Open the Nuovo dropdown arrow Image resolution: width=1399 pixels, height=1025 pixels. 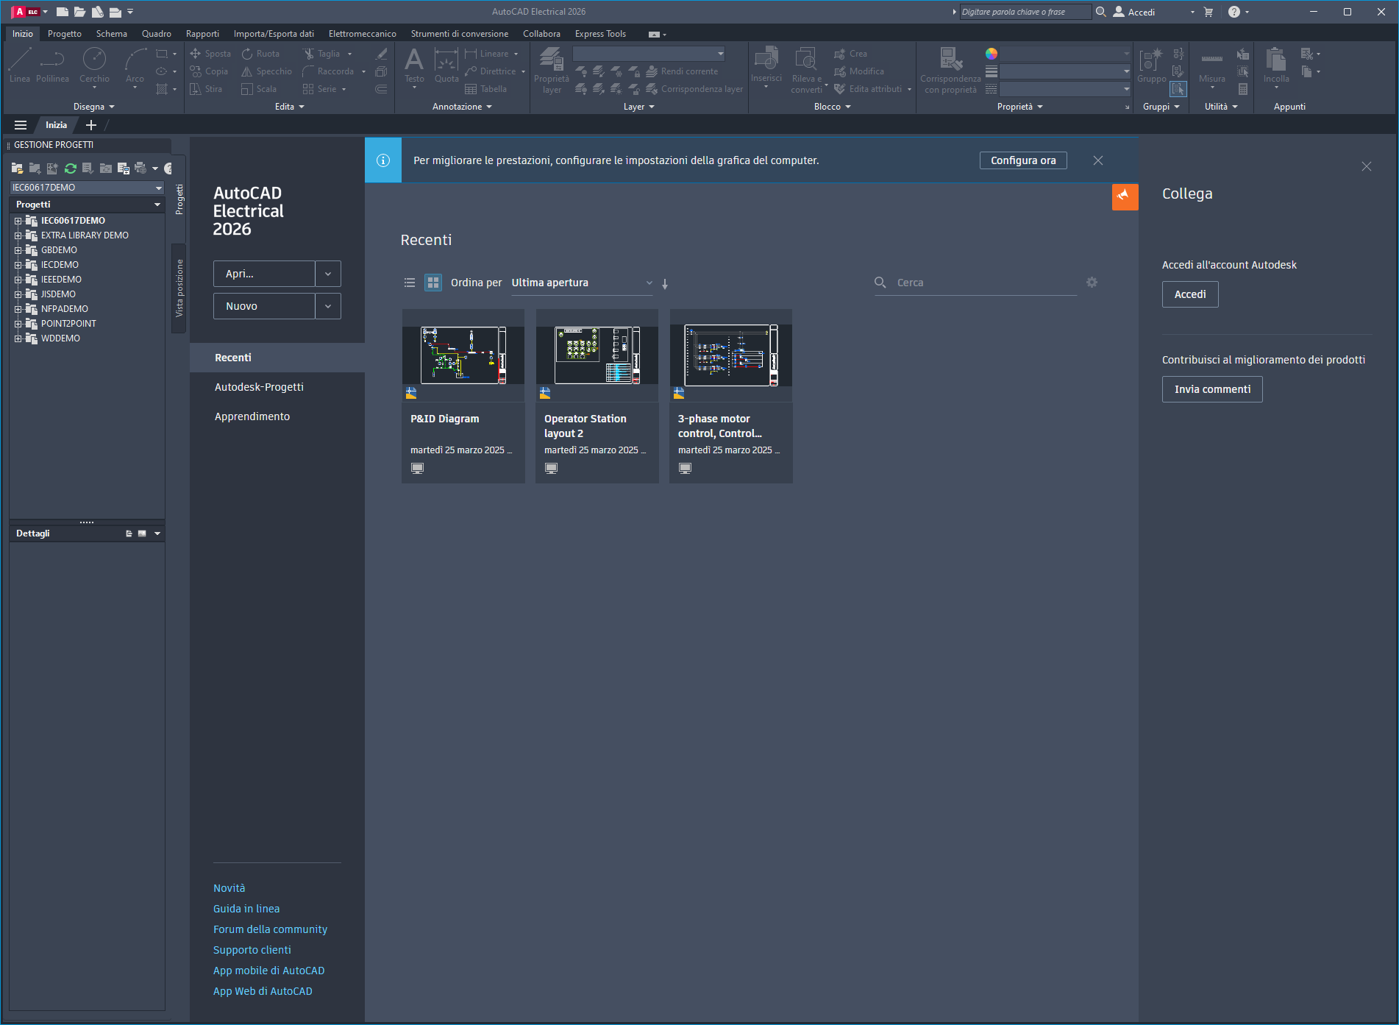pos(328,306)
